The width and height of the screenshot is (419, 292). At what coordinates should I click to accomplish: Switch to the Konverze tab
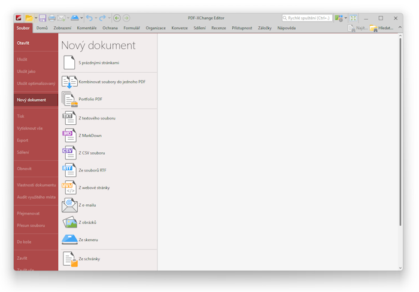pos(180,28)
